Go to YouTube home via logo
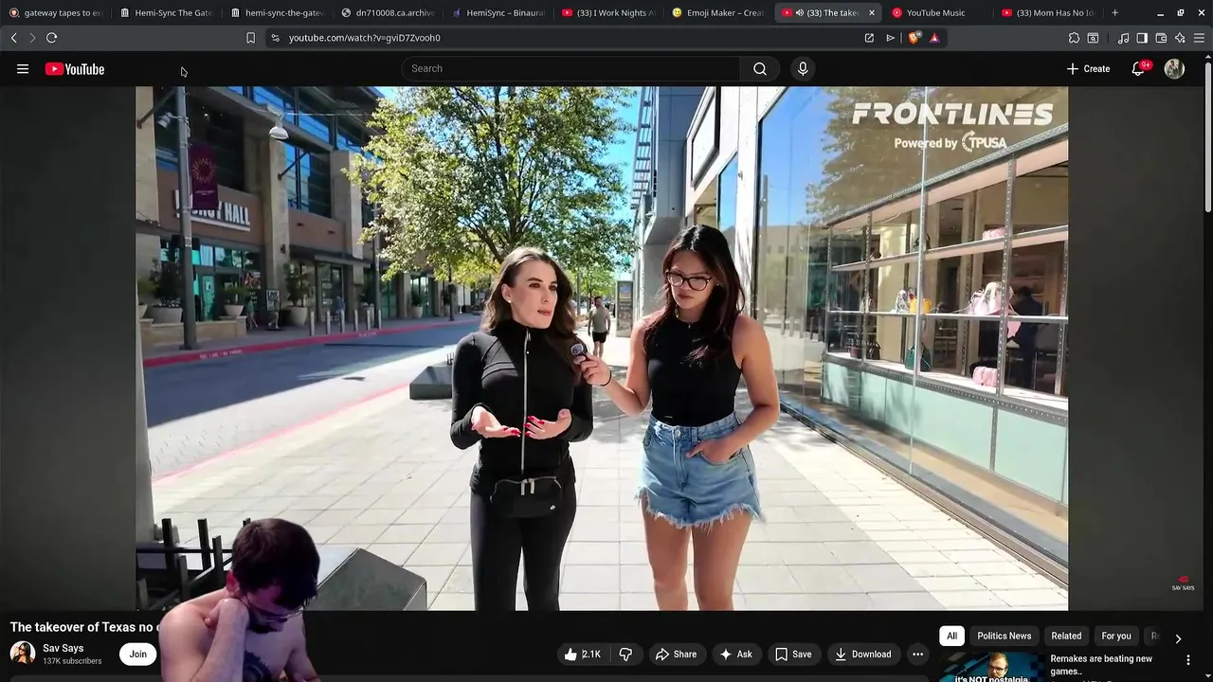This screenshot has width=1213, height=682. [75, 69]
